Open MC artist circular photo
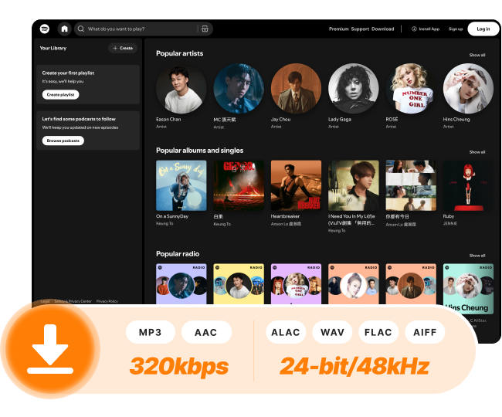The height and width of the screenshot is (417, 502). pos(239,89)
